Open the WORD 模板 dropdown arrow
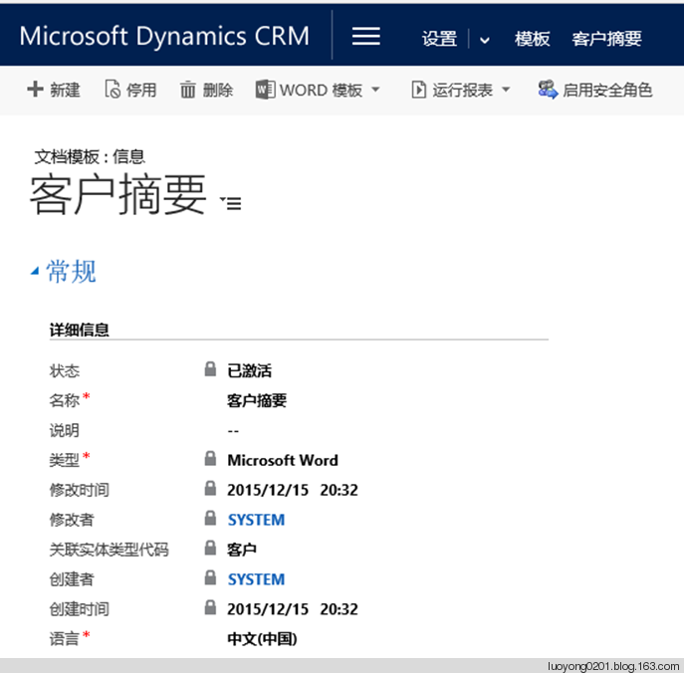This screenshot has height=673, width=684. tap(375, 90)
